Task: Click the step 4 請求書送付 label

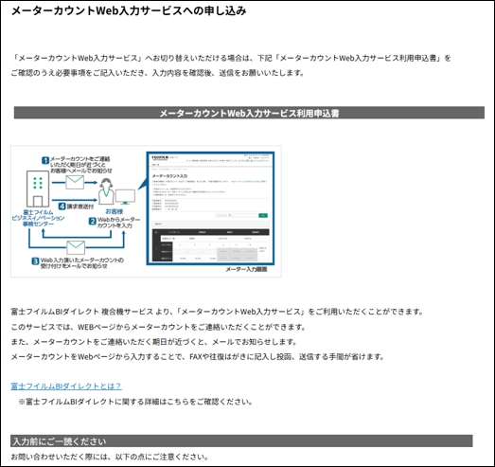Action: click(x=76, y=207)
